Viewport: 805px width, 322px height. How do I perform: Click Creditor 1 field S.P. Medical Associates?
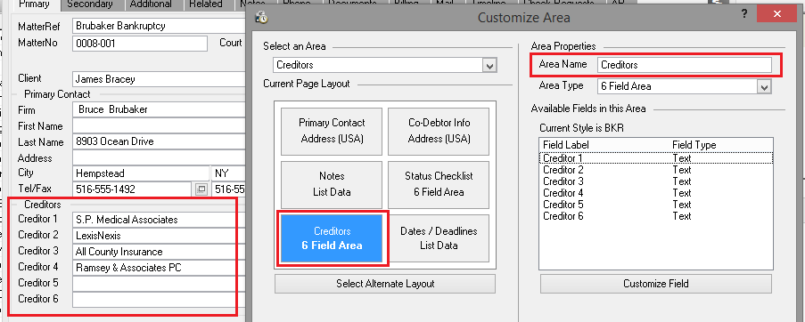(x=160, y=220)
